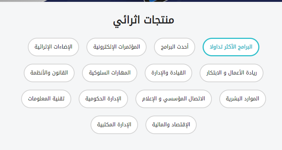This screenshot has height=150, width=282.
Task: Open الإقتصاد والمالية category
Action: click(171, 125)
